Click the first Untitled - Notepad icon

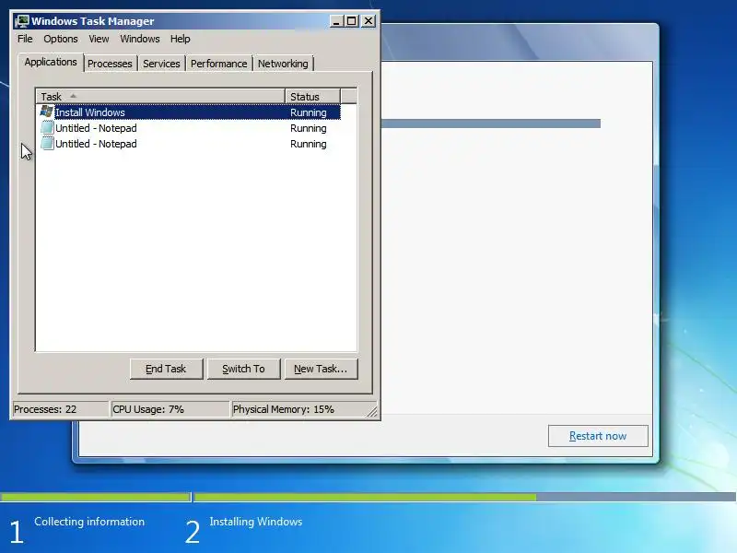tap(47, 128)
